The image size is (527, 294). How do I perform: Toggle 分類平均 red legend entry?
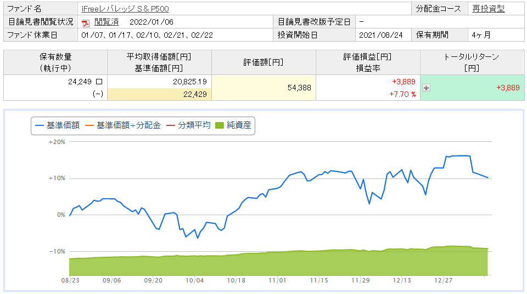pyautogui.click(x=188, y=125)
